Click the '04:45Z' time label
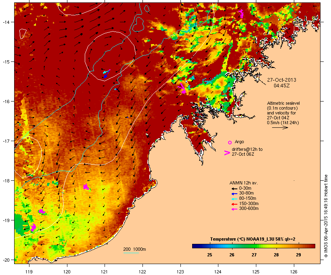This screenshot has width=331, height=275. coord(282,86)
